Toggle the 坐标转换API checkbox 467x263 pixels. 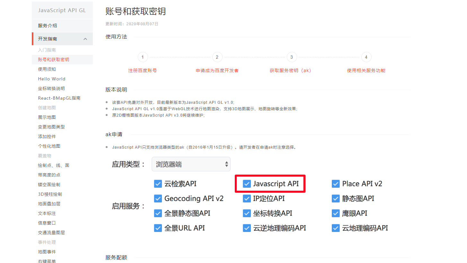(247, 213)
